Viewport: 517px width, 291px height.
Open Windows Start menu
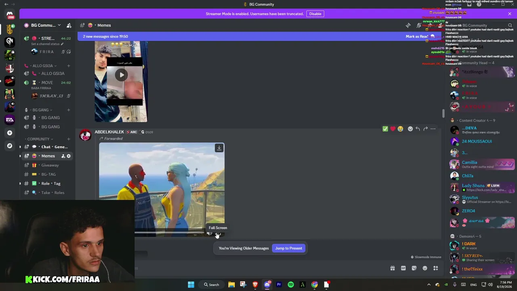coord(191,285)
